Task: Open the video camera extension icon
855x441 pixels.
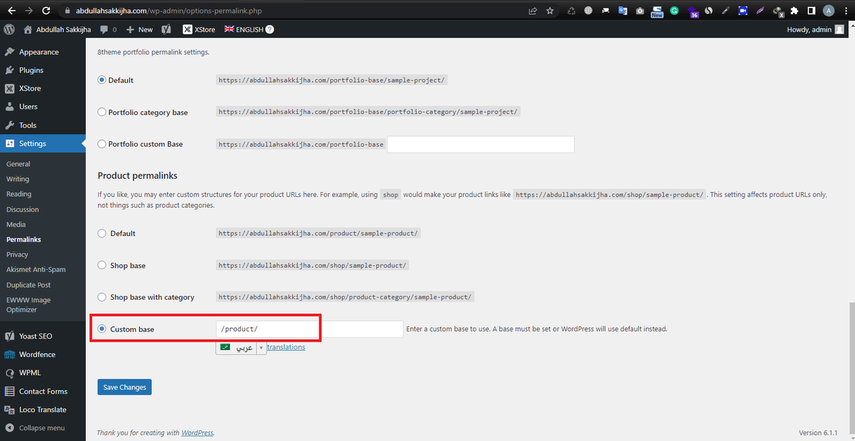Action: (743, 11)
